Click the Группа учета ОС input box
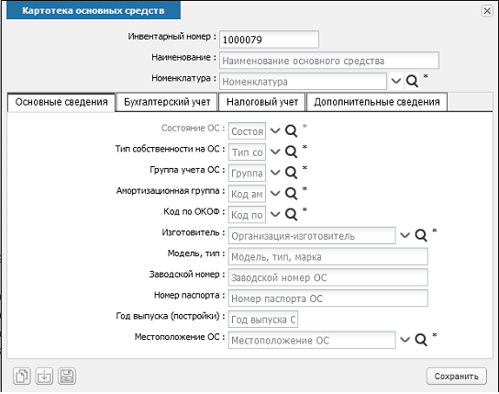The width and height of the screenshot is (499, 394). pyautogui.click(x=247, y=173)
